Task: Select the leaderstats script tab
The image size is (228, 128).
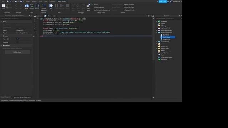Action: pyautogui.click(x=50, y=16)
